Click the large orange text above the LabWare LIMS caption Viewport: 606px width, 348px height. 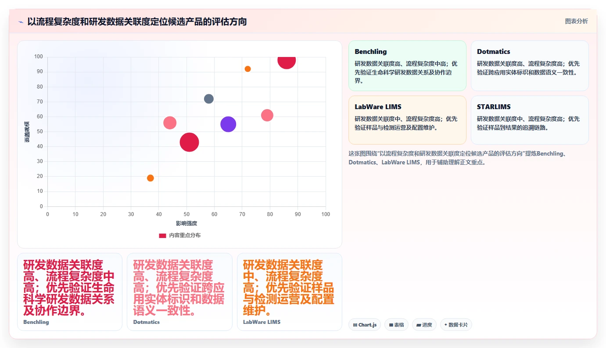click(x=288, y=288)
